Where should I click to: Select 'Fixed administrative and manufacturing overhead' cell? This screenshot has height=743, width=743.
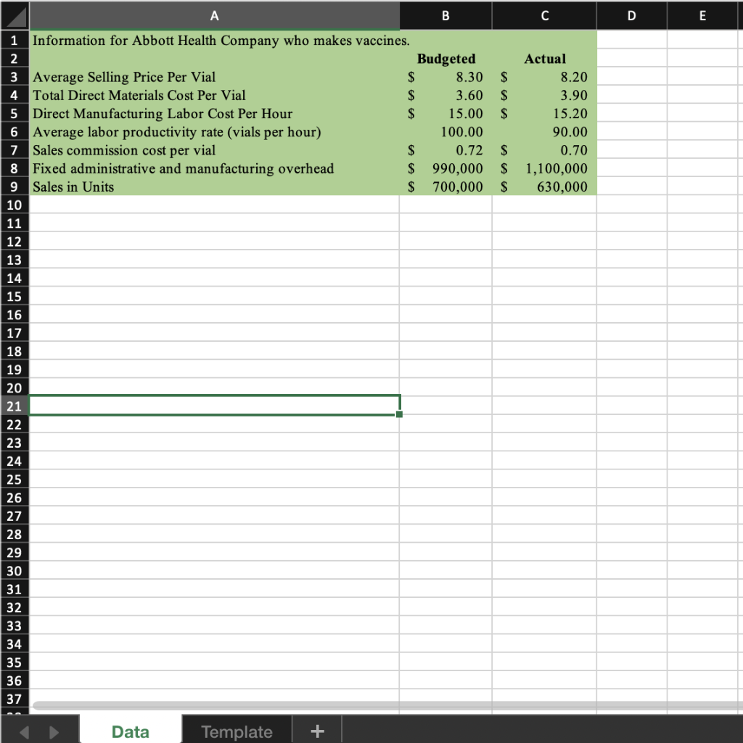pyautogui.click(x=214, y=168)
